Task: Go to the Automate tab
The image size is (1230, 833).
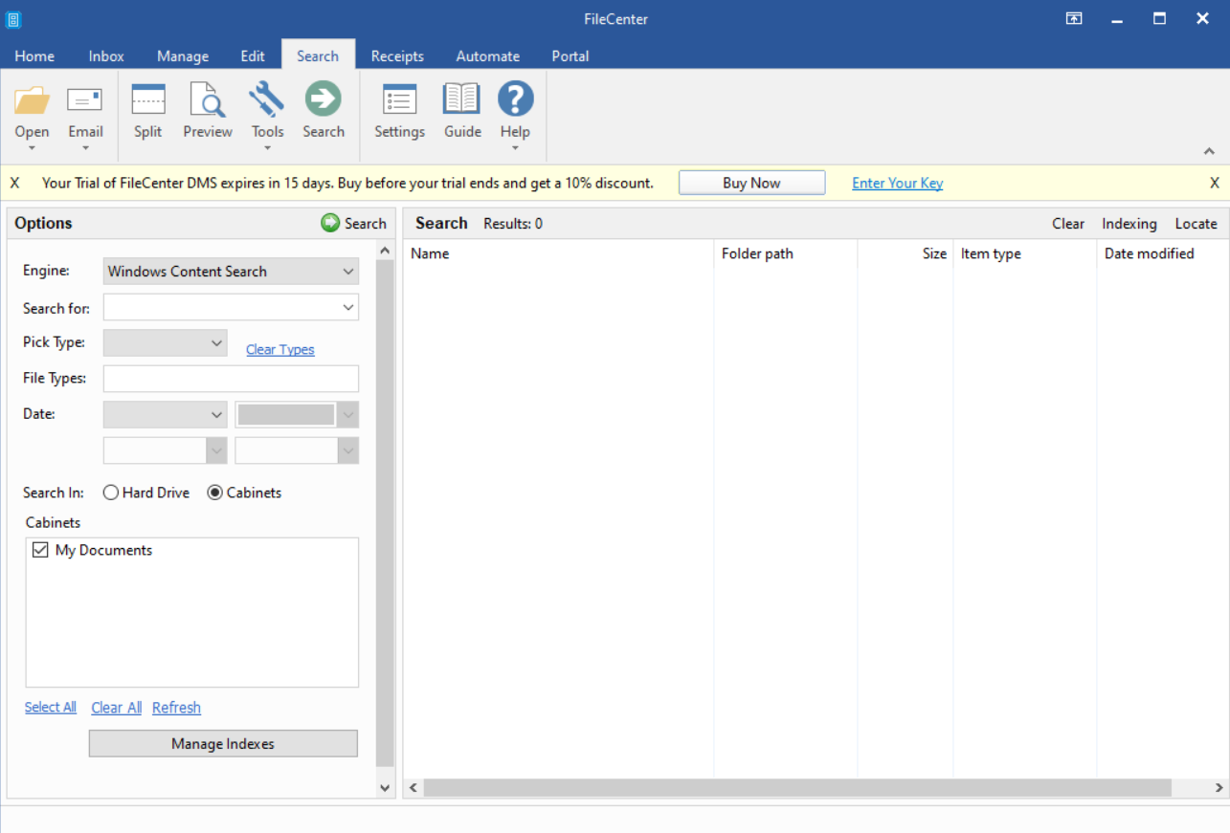Action: (487, 55)
